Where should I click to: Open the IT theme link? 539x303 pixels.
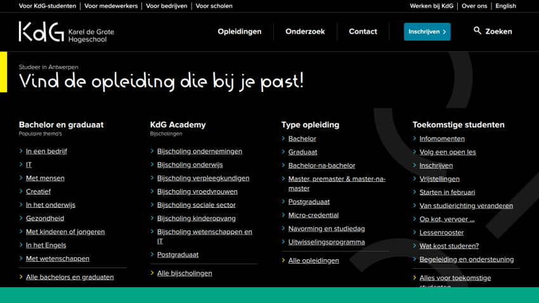[29, 165]
